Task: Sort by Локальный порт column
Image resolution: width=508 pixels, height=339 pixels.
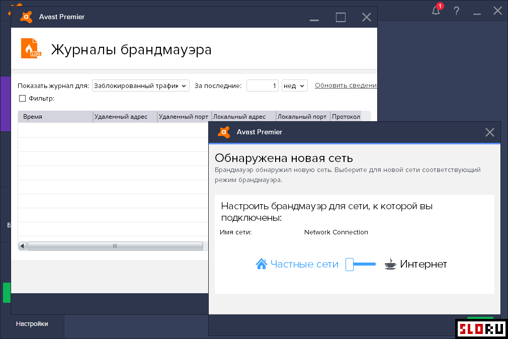Action: click(303, 117)
